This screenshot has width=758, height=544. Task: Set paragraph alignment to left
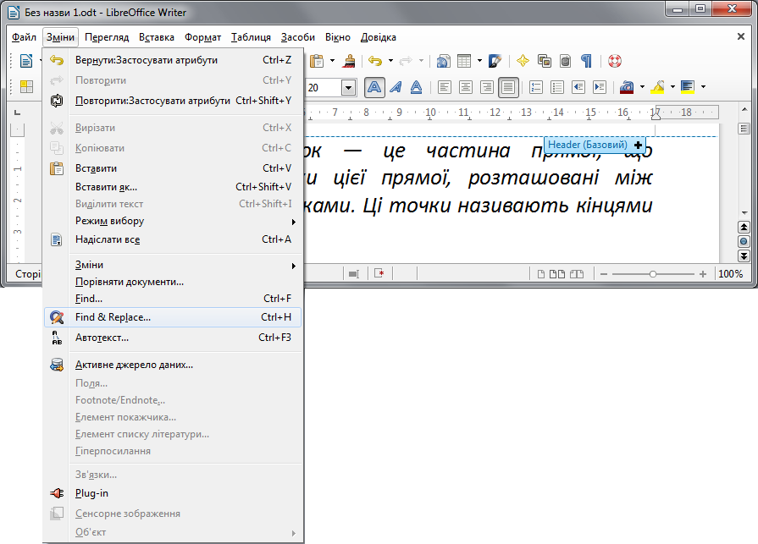[x=445, y=87]
